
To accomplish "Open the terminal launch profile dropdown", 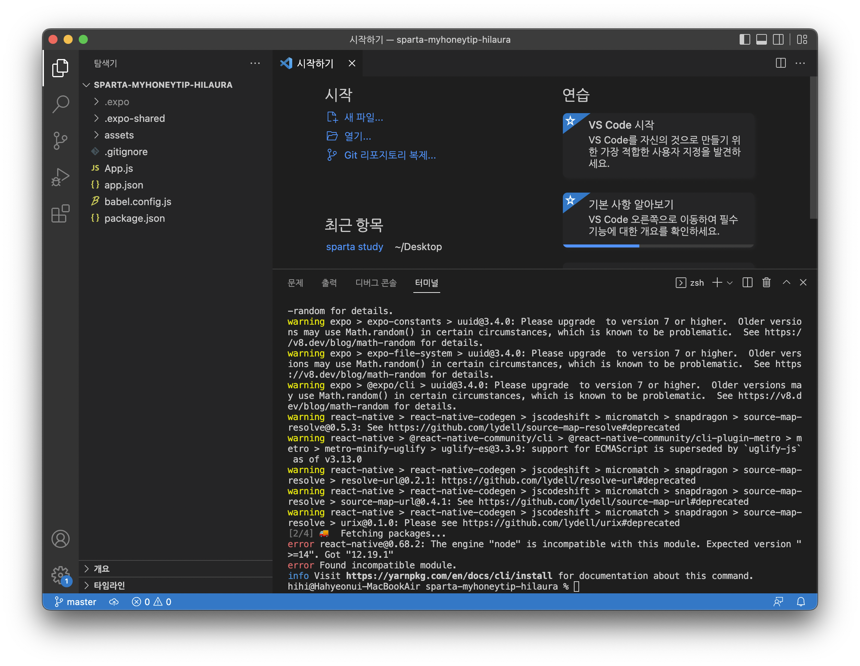I will click(730, 283).
